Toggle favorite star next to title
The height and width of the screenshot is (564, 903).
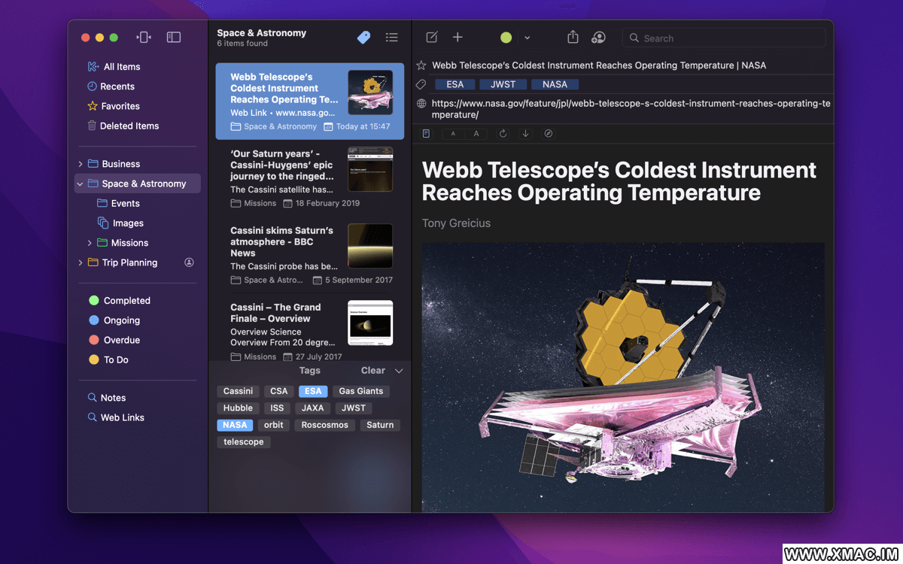click(x=421, y=65)
